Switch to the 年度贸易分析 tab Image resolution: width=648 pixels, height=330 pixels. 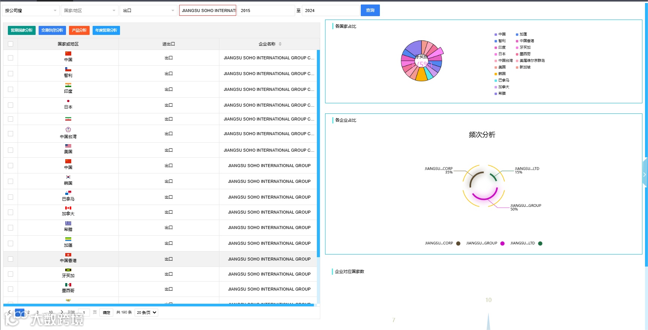[106, 30]
